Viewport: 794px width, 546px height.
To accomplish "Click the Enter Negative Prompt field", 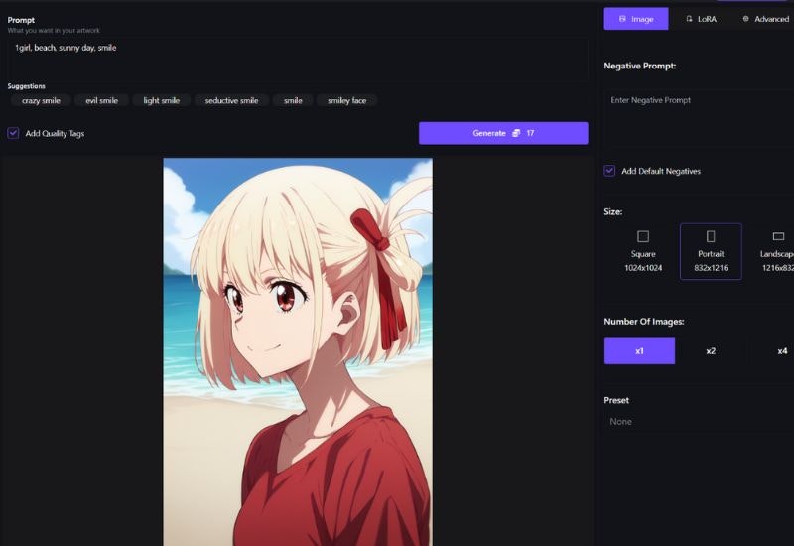I will coord(699,119).
